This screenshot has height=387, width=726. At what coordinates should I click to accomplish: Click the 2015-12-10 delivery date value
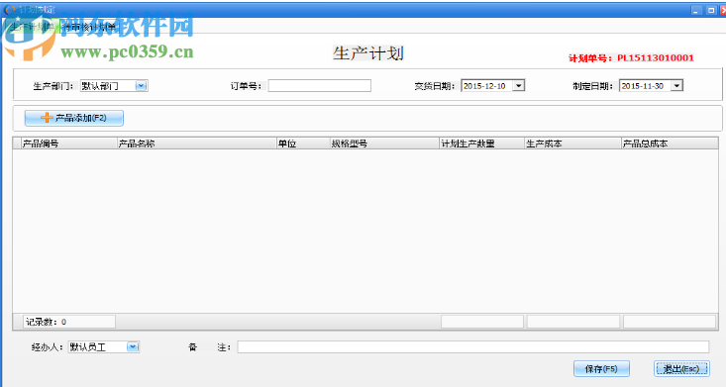coord(484,86)
